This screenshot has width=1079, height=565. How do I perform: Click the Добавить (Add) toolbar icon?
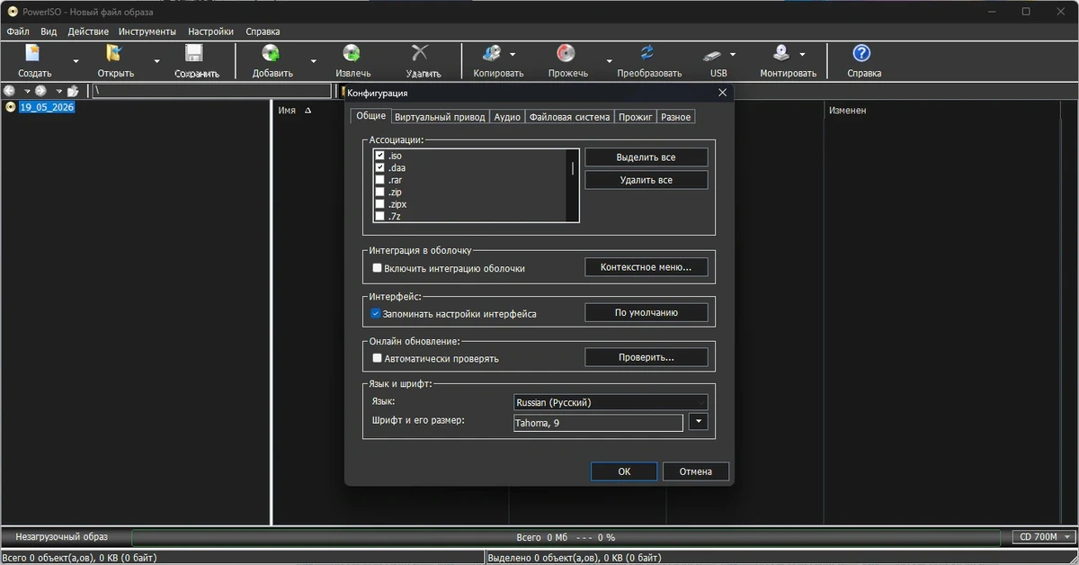(271, 54)
